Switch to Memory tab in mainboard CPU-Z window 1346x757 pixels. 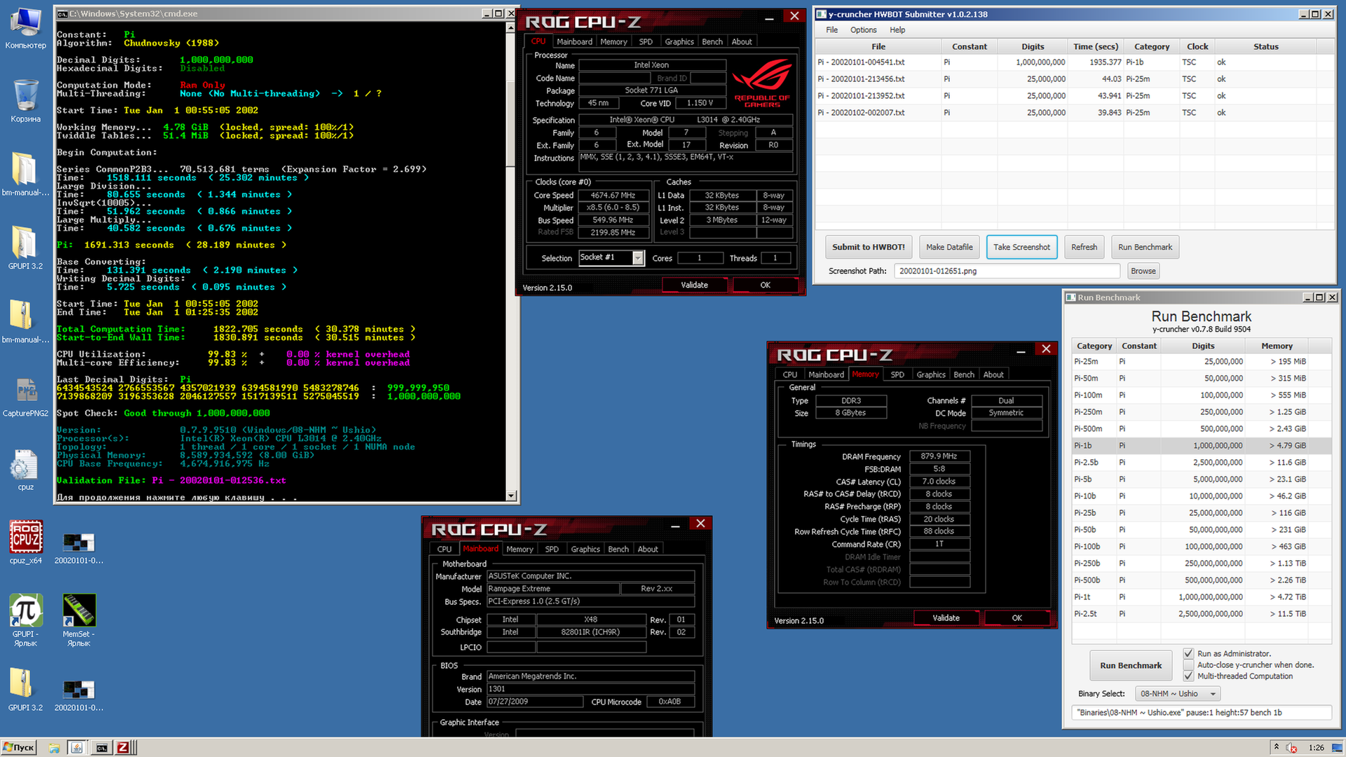[x=519, y=549]
